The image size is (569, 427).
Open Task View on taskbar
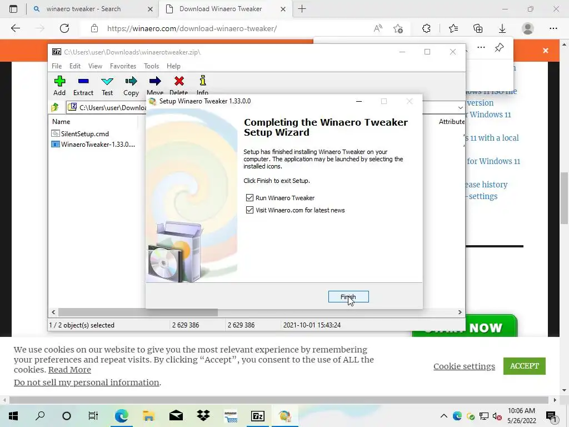(x=93, y=416)
